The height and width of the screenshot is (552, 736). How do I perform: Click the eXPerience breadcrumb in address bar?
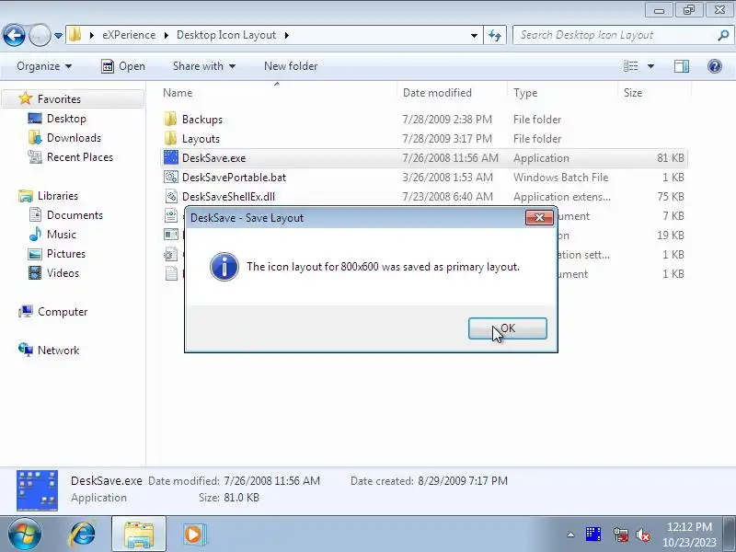(129, 35)
